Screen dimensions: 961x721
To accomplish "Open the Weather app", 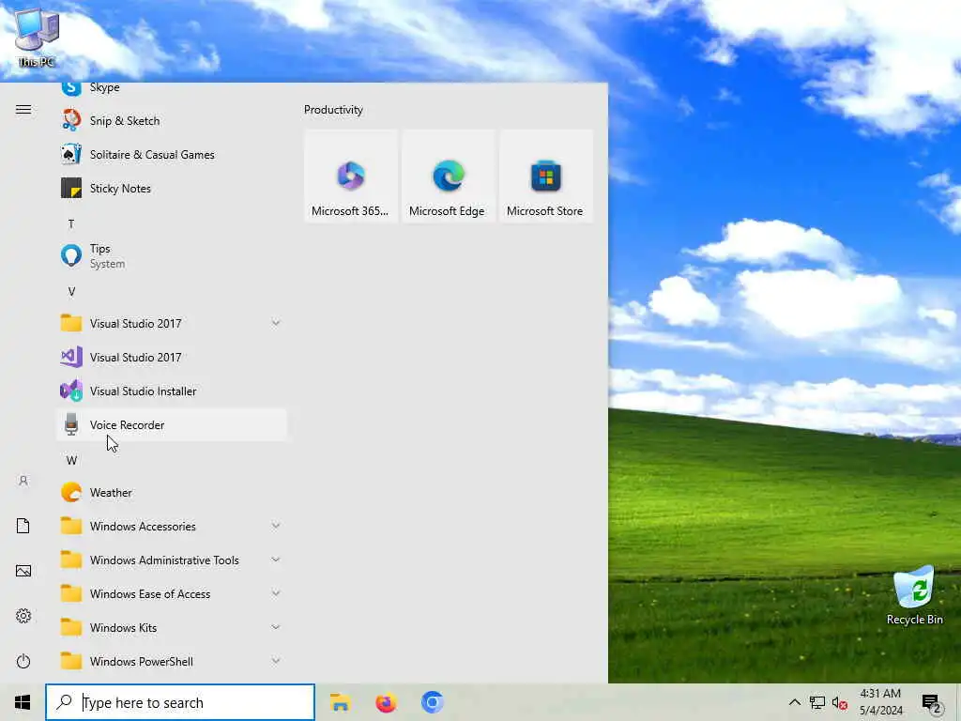I will coord(172,492).
